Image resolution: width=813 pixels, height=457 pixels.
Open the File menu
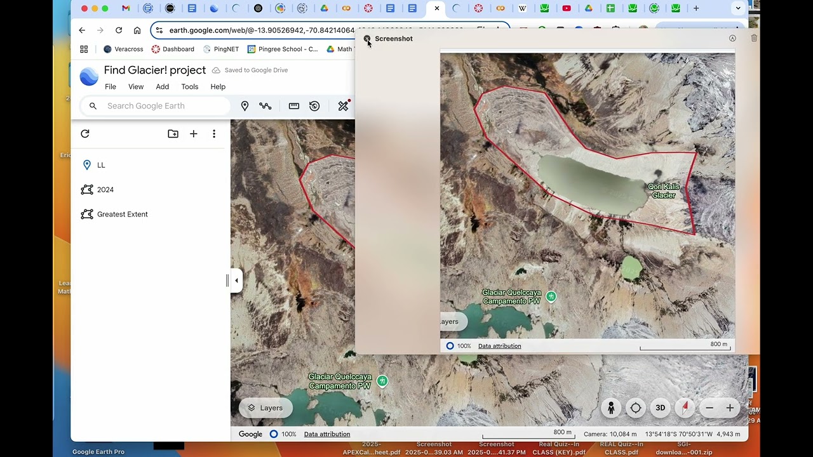[111, 87]
